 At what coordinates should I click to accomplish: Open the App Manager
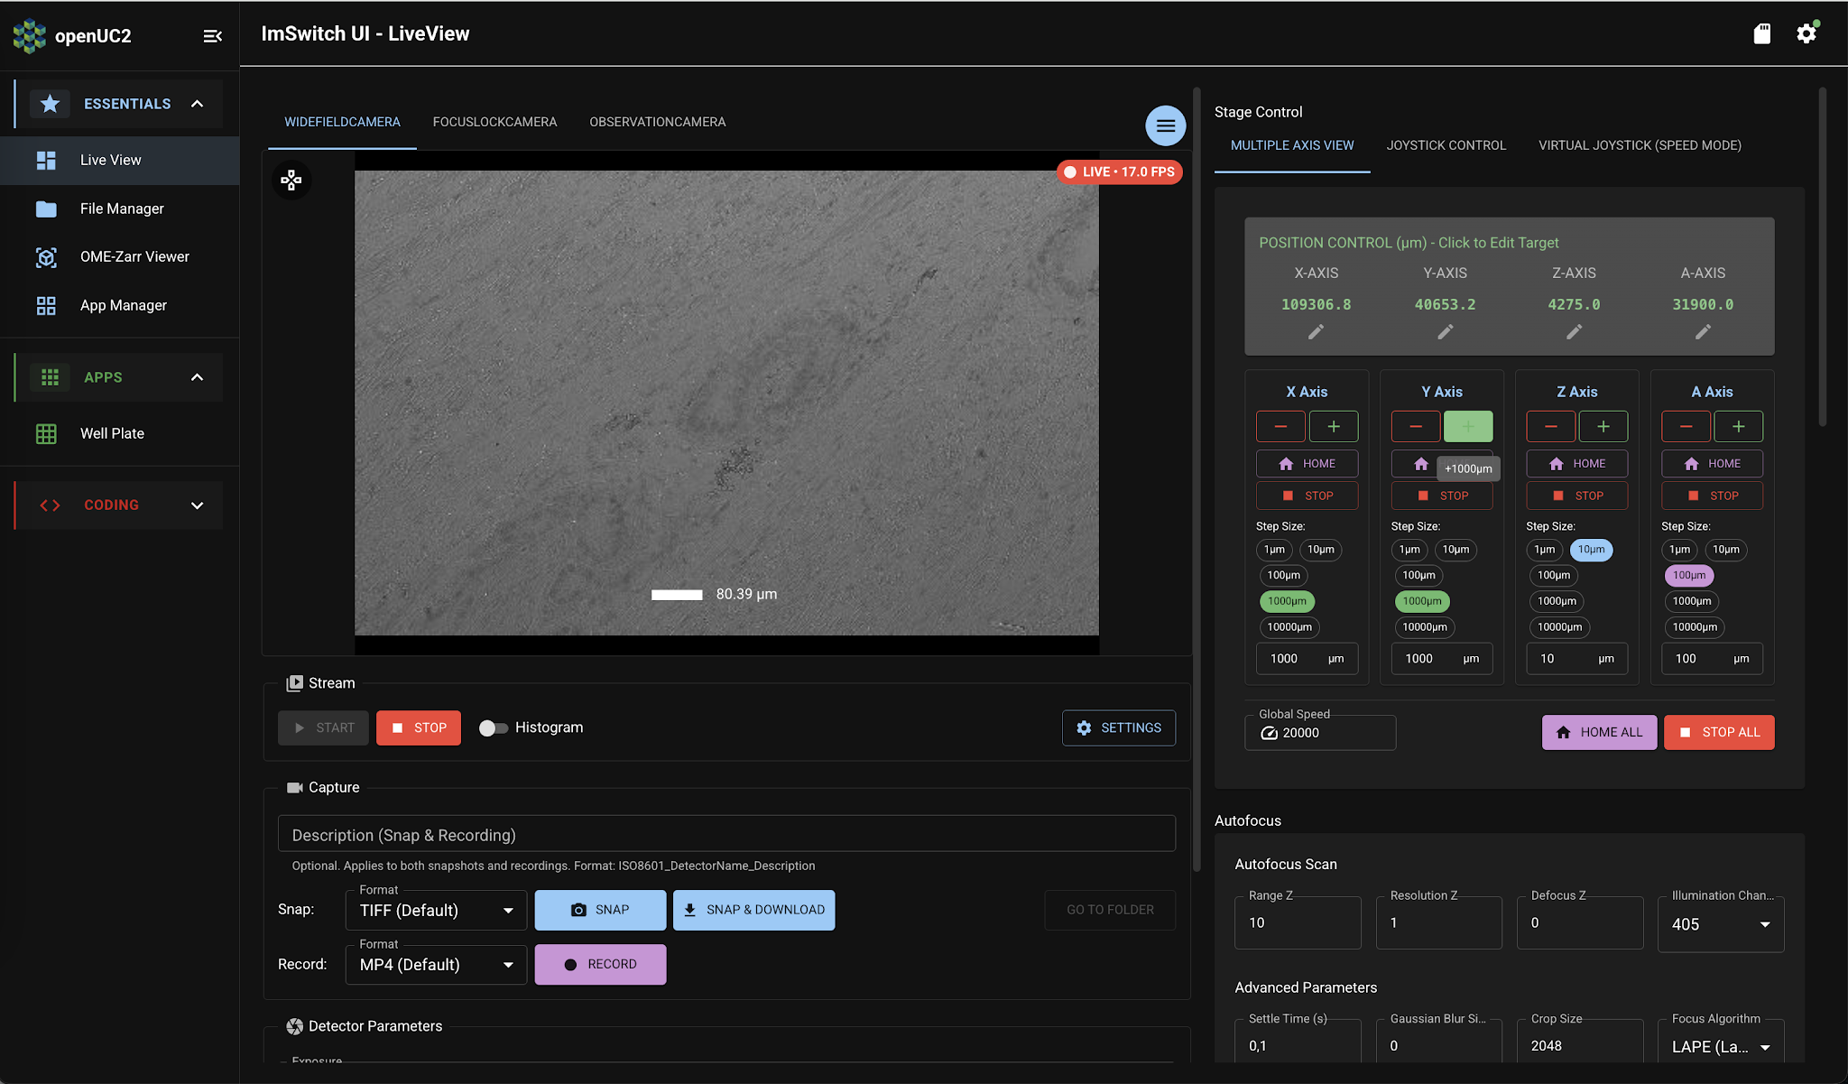coord(123,305)
